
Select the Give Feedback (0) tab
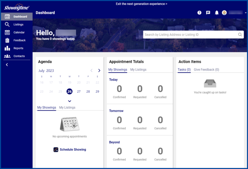(x=206, y=69)
